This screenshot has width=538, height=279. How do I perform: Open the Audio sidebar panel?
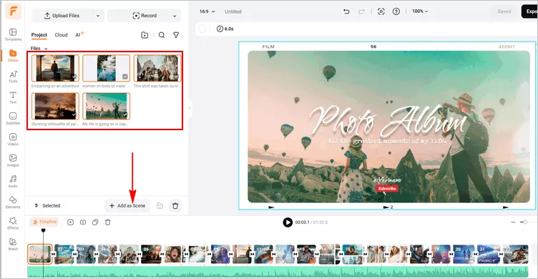pyautogui.click(x=13, y=181)
